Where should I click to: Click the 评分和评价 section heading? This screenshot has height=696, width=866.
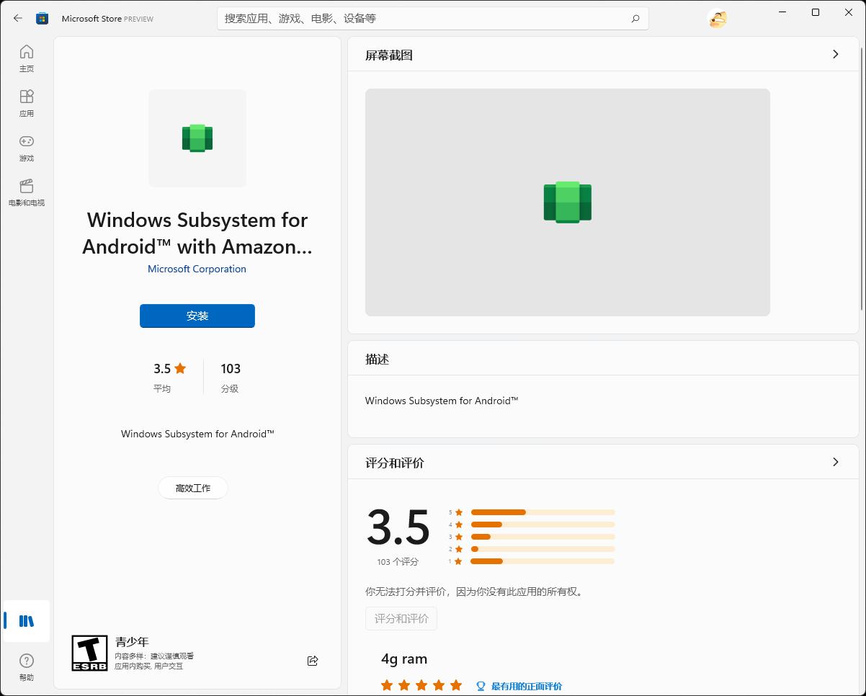pos(395,463)
